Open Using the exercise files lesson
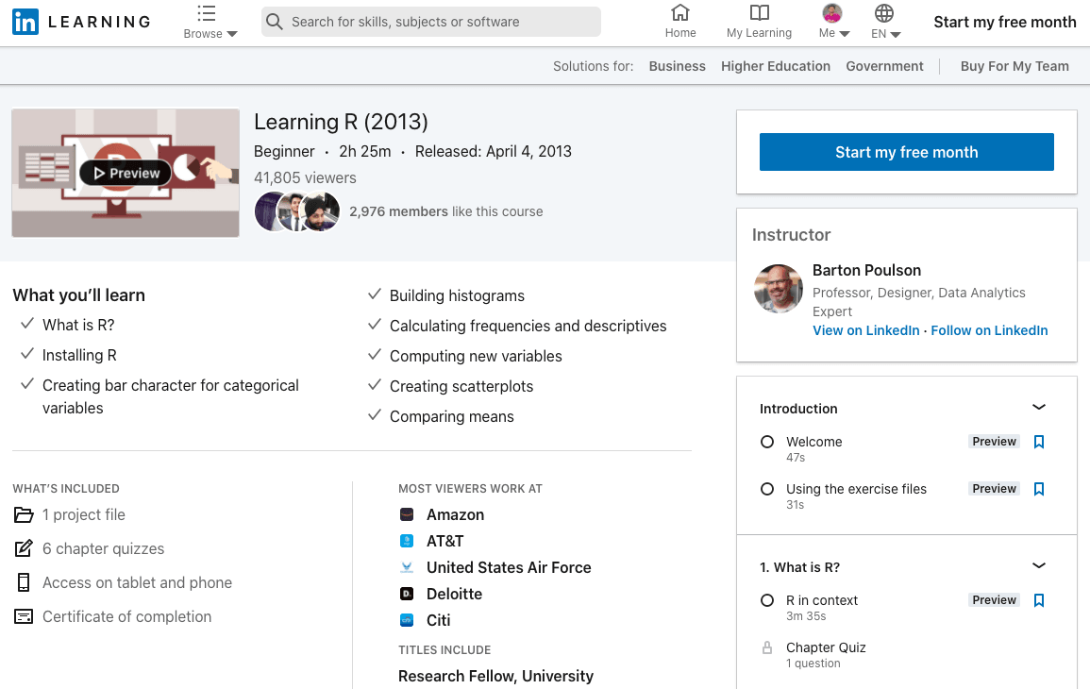 coord(857,489)
